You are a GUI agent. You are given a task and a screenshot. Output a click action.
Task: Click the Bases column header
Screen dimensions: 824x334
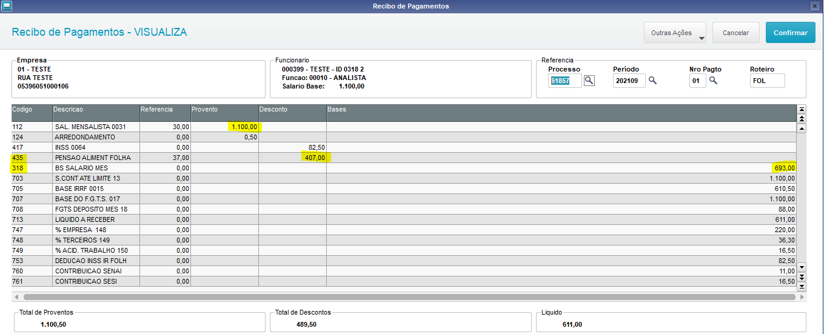pos(561,113)
